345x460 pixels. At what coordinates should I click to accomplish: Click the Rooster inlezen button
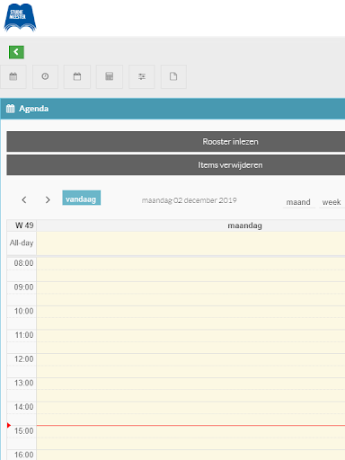pos(176,142)
